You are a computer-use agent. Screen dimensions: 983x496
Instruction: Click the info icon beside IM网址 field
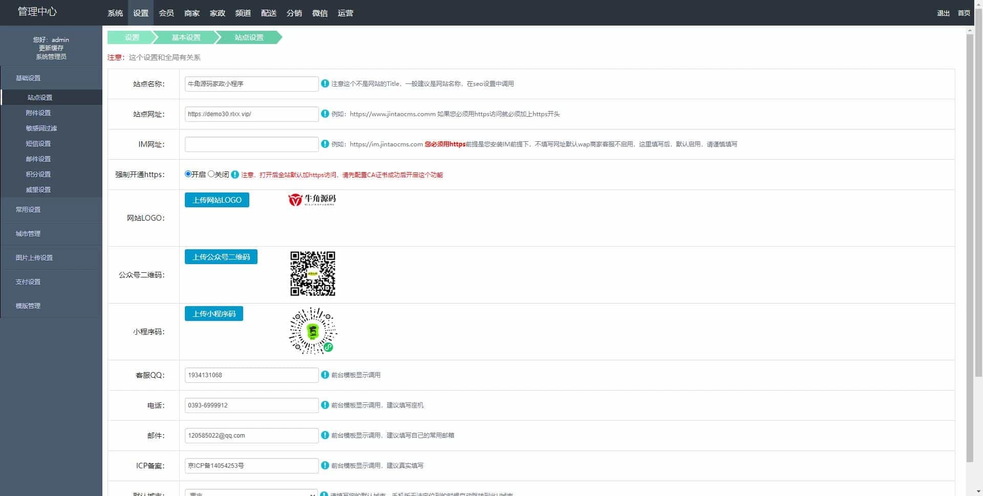(325, 144)
